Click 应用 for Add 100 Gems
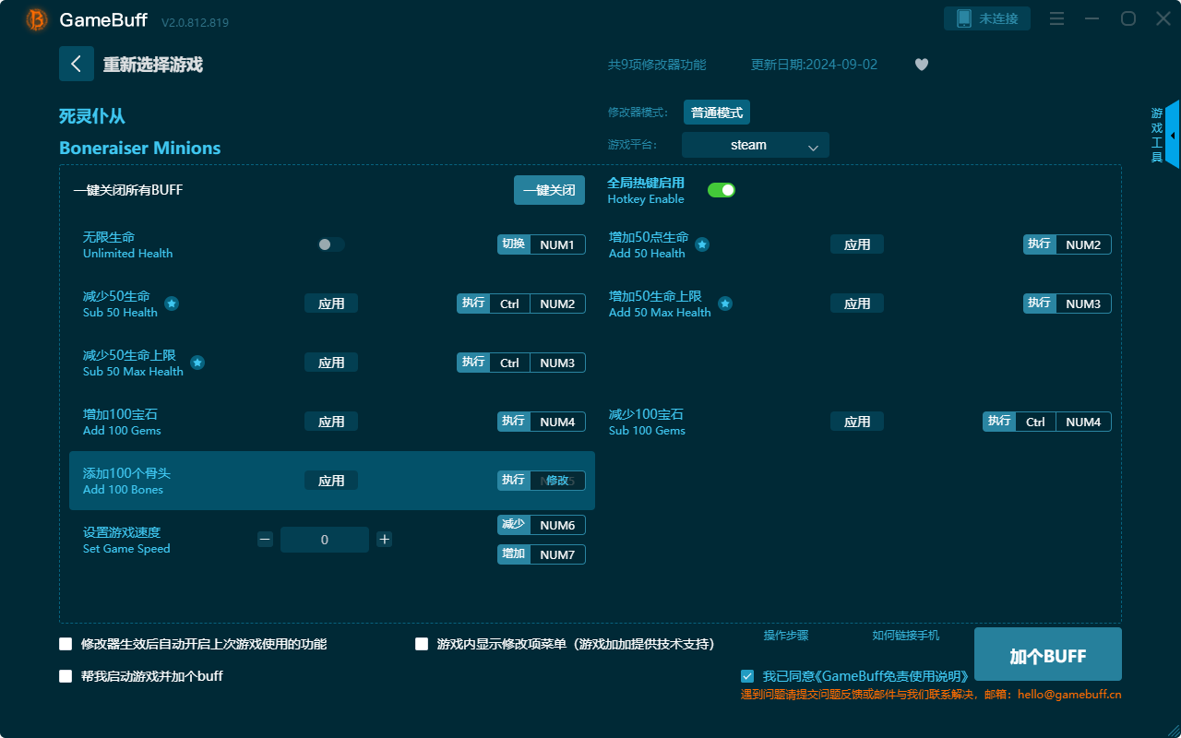 tap(330, 421)
